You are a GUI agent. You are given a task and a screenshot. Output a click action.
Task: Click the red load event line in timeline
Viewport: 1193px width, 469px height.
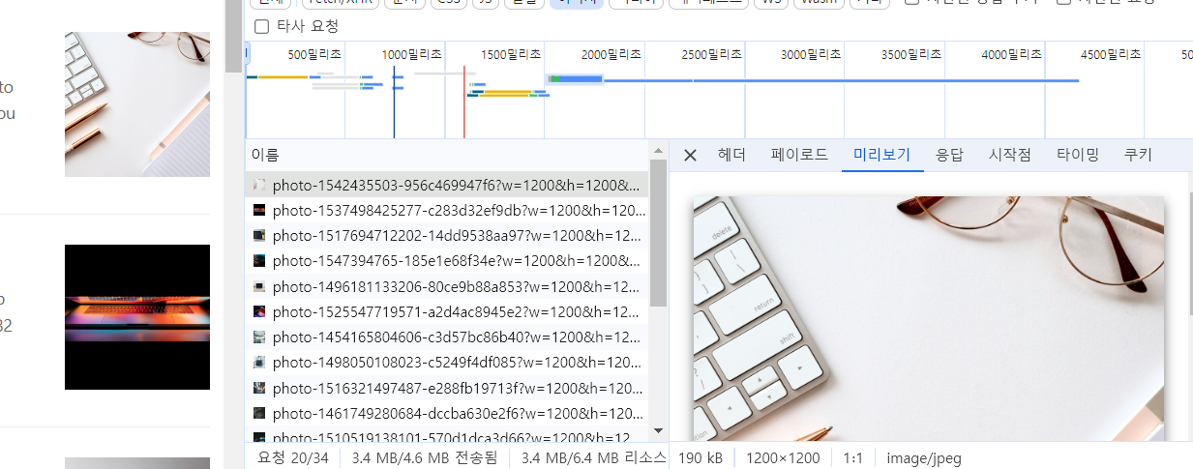[464, 102]
